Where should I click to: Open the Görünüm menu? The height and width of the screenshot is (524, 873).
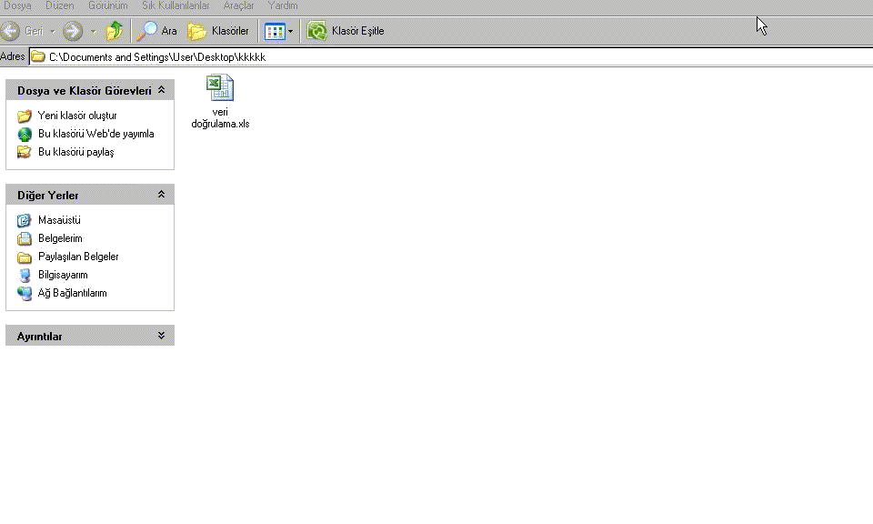coord(108,5)
